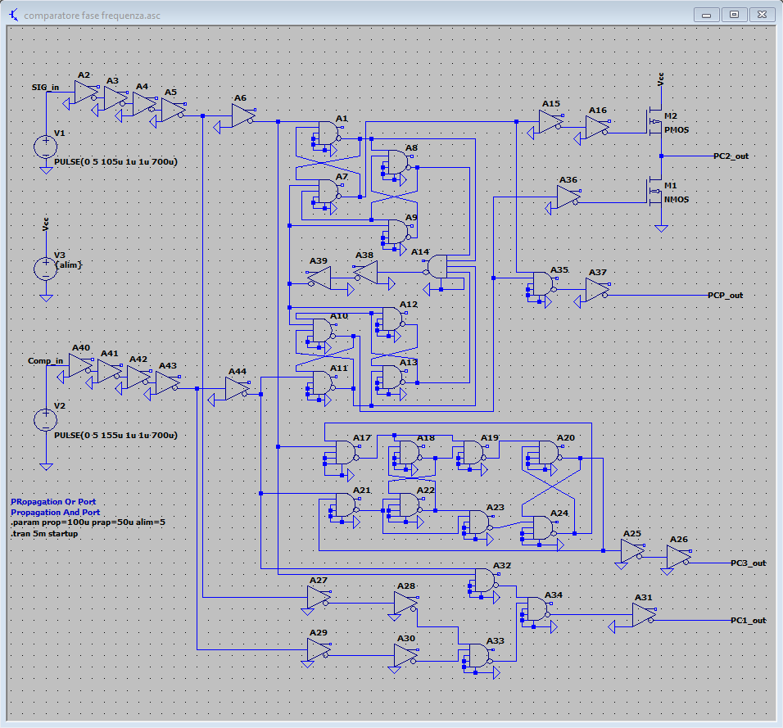Select the A35 gate symbol
The image size is (783, 728).
coord(541,283)
